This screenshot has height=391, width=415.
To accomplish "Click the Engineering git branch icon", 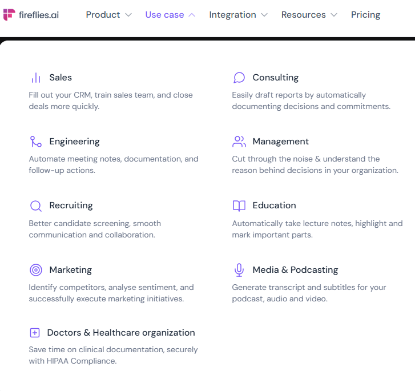I will (36, 142).
